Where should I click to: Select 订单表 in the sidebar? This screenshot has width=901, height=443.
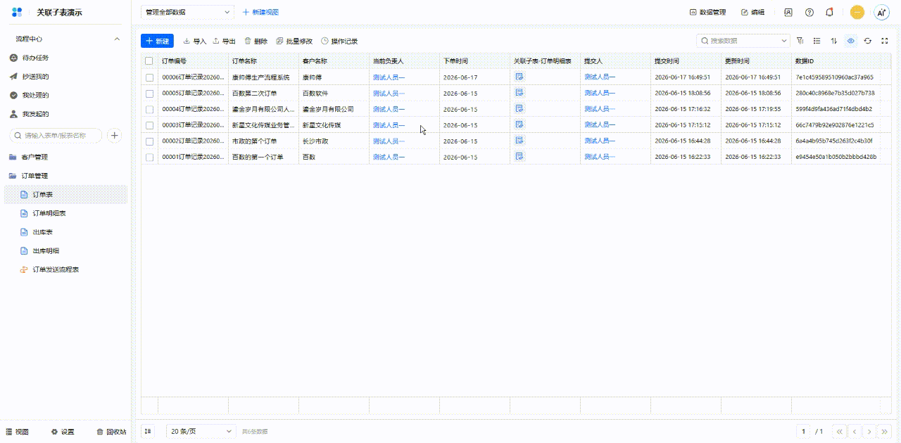click(x=65, y=194)
